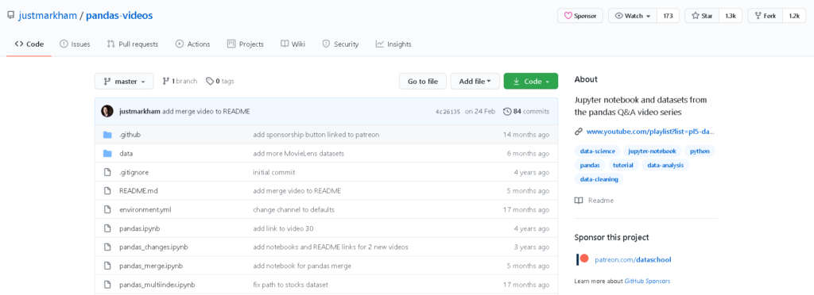Open the data folder
The image size is (814, 295).
[126, 154]
